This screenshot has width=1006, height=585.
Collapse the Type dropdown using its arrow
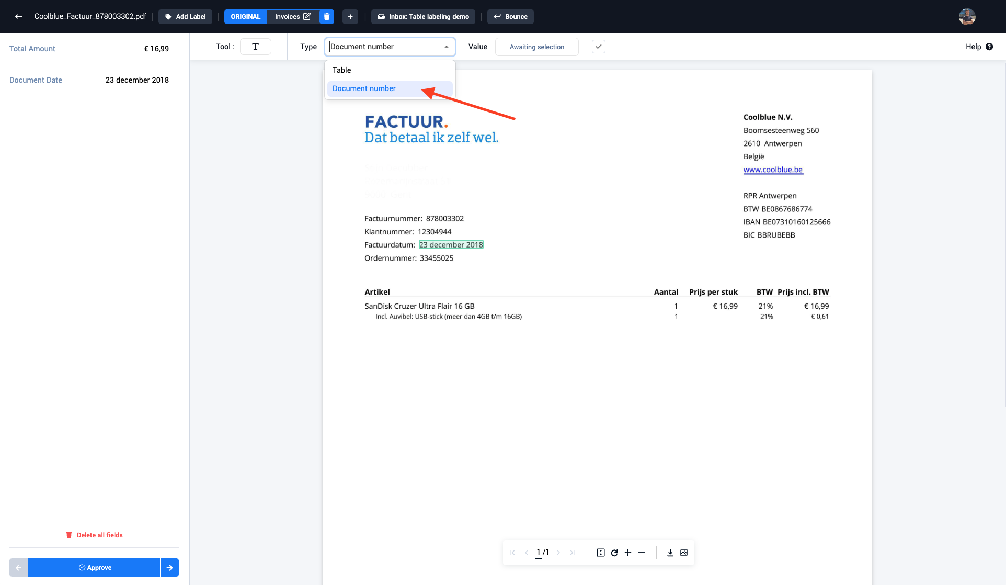click(x=447, y=47)
